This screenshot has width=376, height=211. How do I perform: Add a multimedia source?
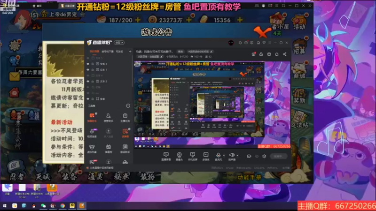[x=206, y=156]
